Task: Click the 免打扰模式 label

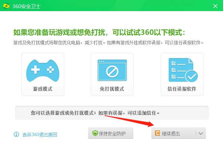Action: pyautogui.click(x=112, y=89)
